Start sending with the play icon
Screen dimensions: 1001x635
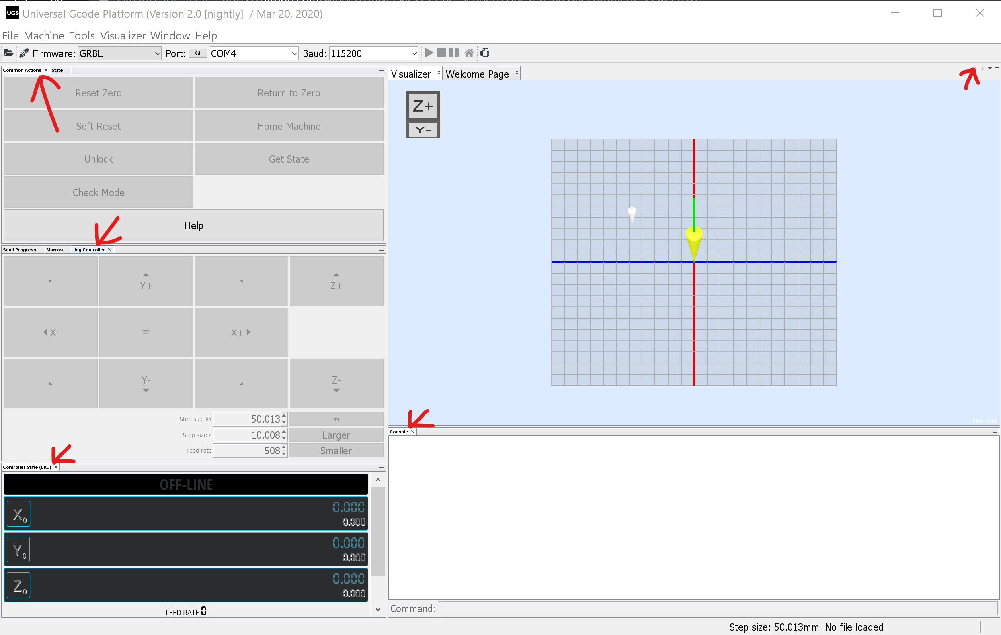click(429, 53)
